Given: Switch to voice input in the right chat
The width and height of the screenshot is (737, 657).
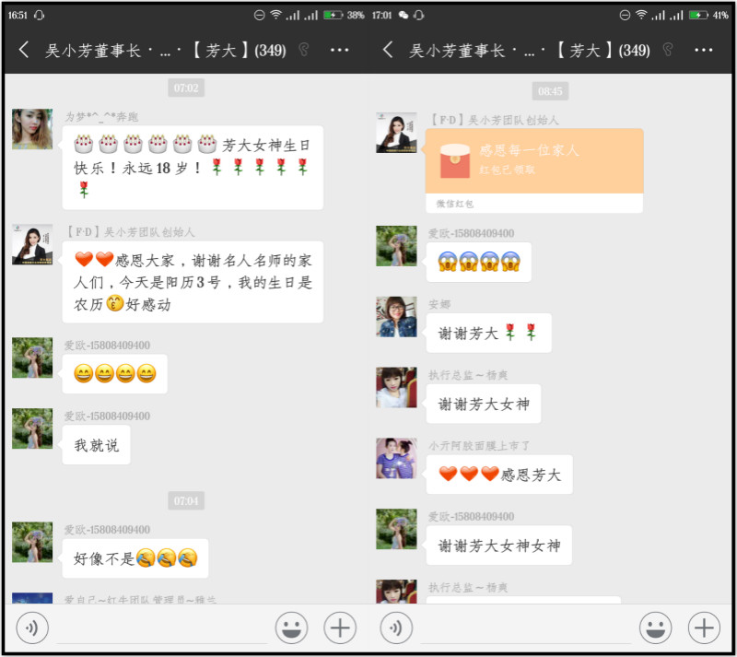Looking at the screenshot, I should pyautogui.click(x=395, y=628).
